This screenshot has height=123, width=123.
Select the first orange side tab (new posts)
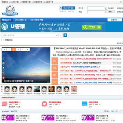55,61
